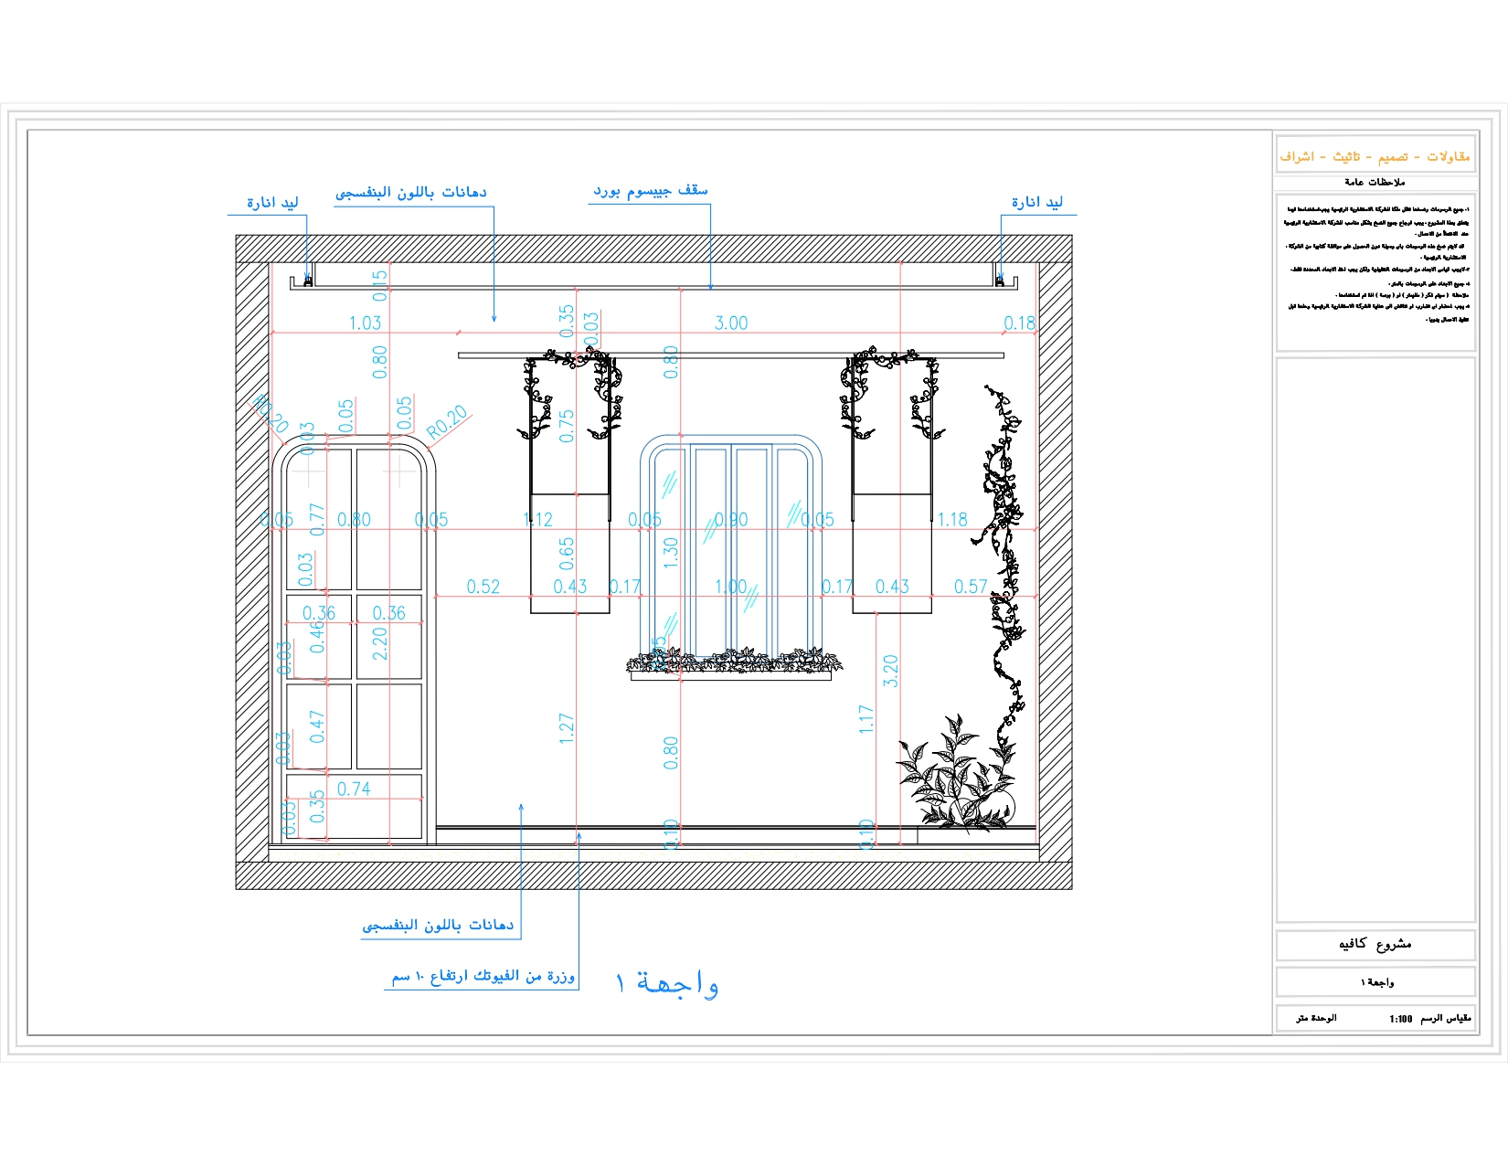The image size is (1508, 1165).
Task: Select the '0.47' door panel dimension
Action: tap(317, 726)
